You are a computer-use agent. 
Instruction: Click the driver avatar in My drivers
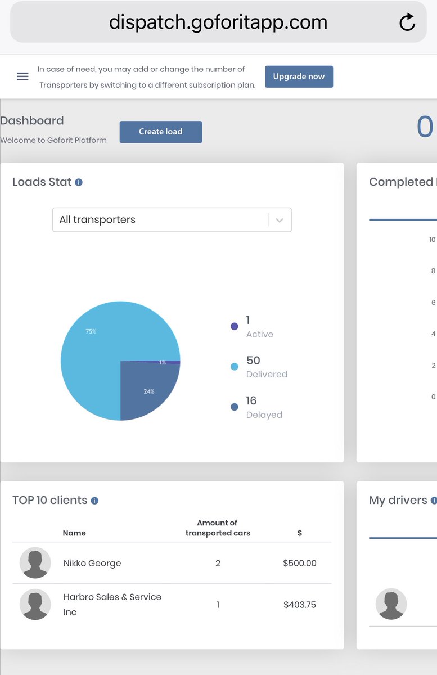coord(391,604)
